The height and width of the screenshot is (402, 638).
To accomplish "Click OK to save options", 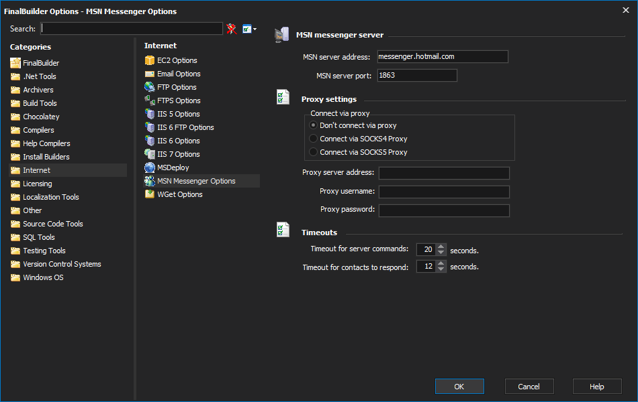I will click(x=459, y=386).
